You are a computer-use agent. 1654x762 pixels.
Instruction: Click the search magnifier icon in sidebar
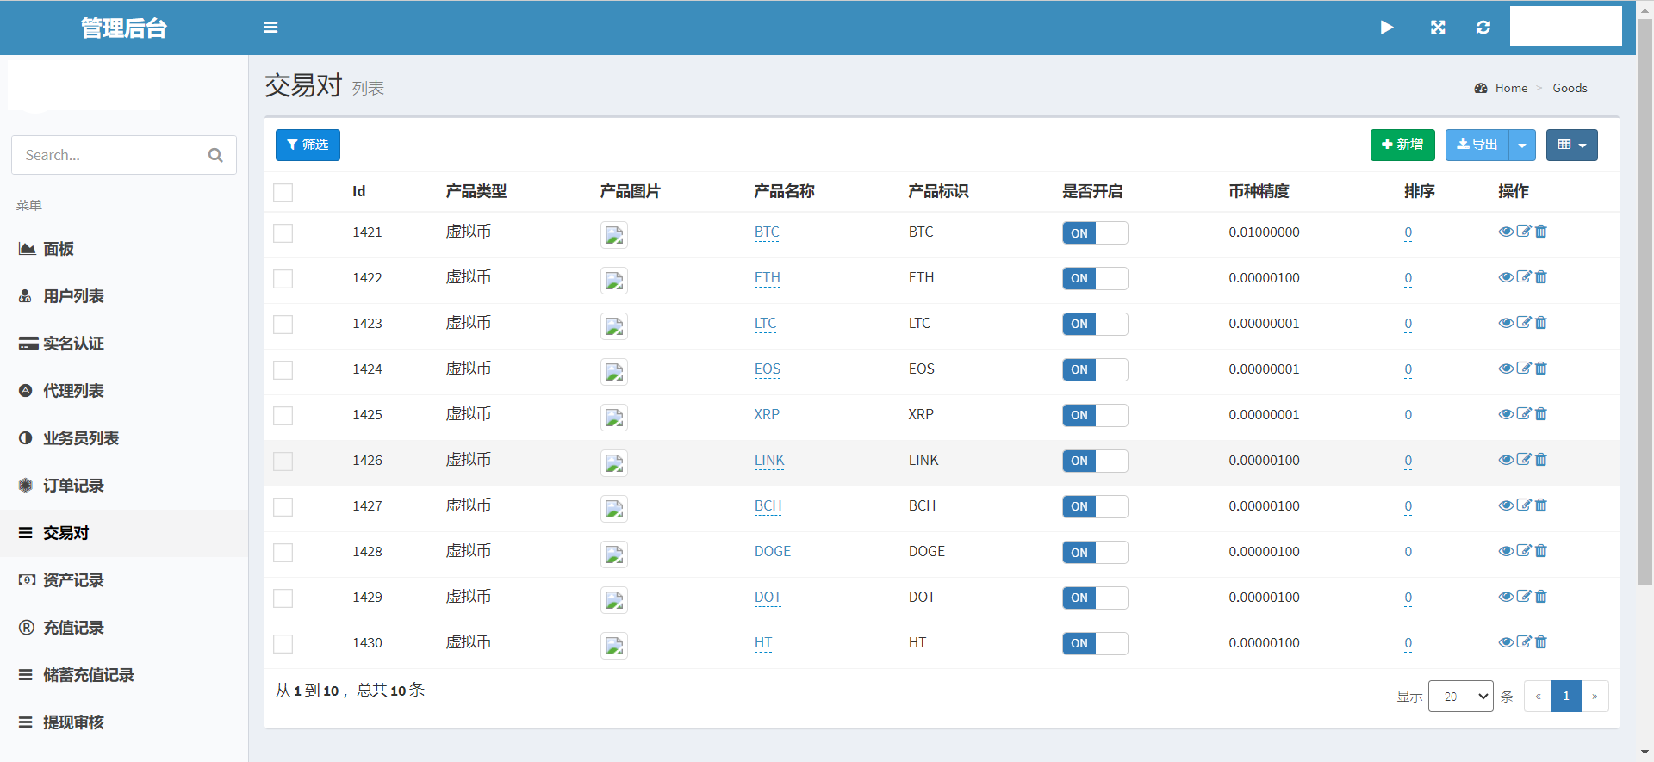coord(215,155)
